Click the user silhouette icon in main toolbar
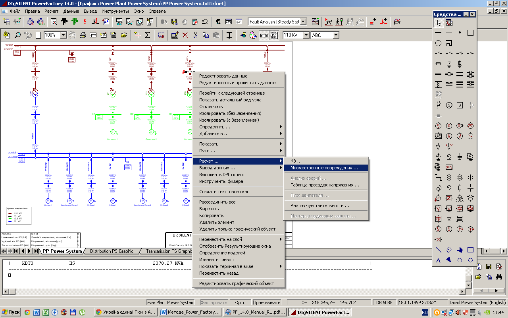The width and height of the screenshot is (508, 318). pyautogui.click(x=219, y=21)
